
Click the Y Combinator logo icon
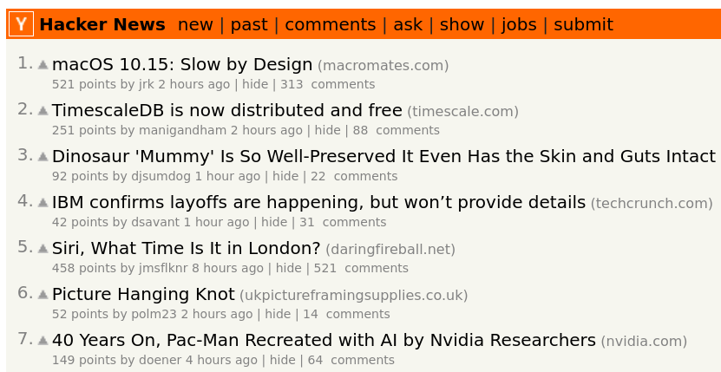pyautogui.click(x=21, y=24)
